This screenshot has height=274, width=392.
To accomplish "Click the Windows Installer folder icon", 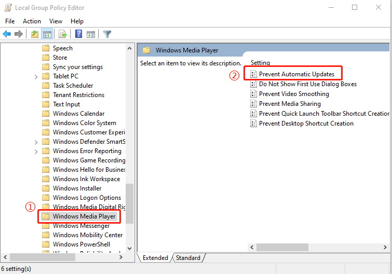I will pyautogui.click(x=46, y=188).
